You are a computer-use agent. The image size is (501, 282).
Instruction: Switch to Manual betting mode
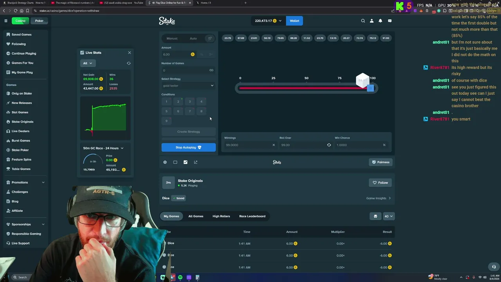point(172,38)
